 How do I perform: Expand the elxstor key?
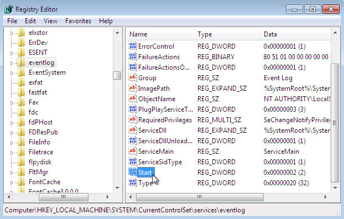(x=12, y=33)
